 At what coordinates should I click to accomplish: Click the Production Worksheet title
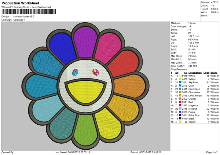(21, 3)
